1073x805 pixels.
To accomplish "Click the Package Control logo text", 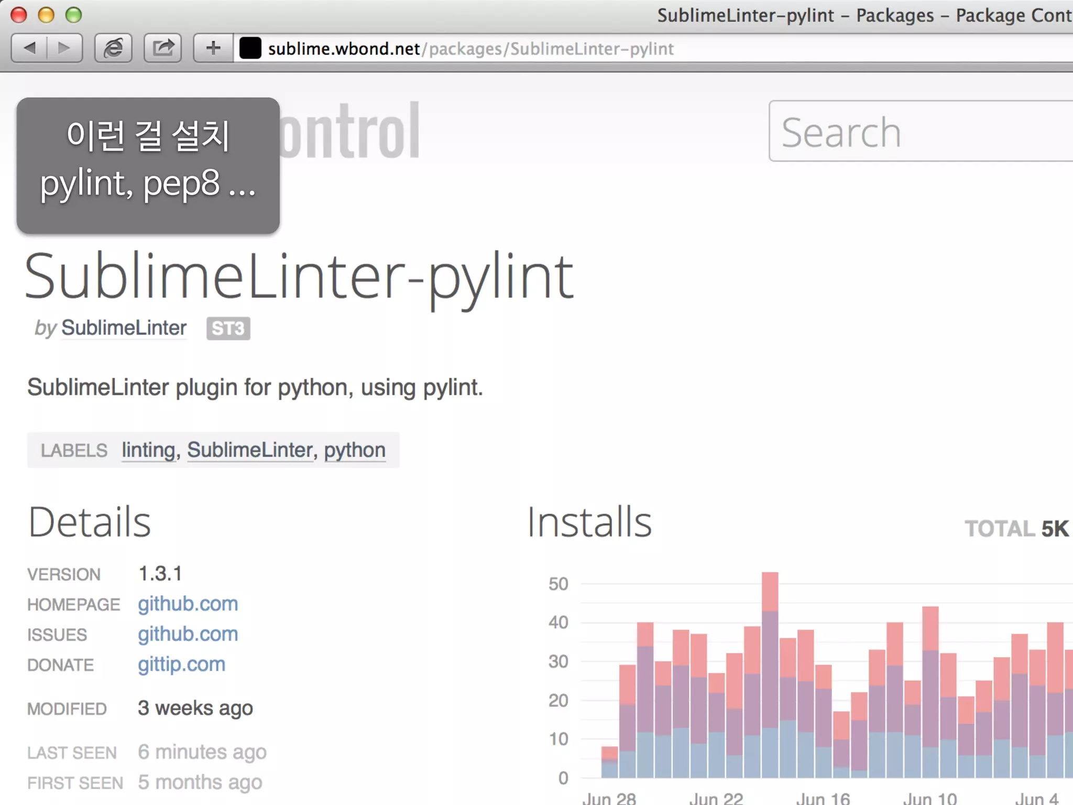I will pyautogui.click(x=350, y=130).
